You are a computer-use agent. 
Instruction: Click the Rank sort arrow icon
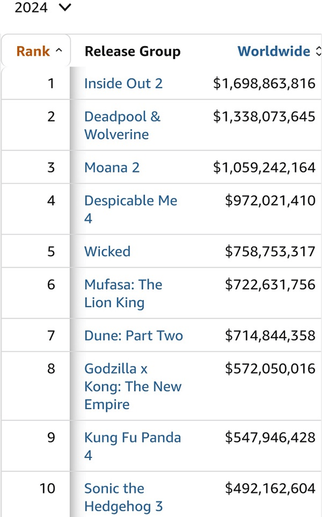[58, 51]
